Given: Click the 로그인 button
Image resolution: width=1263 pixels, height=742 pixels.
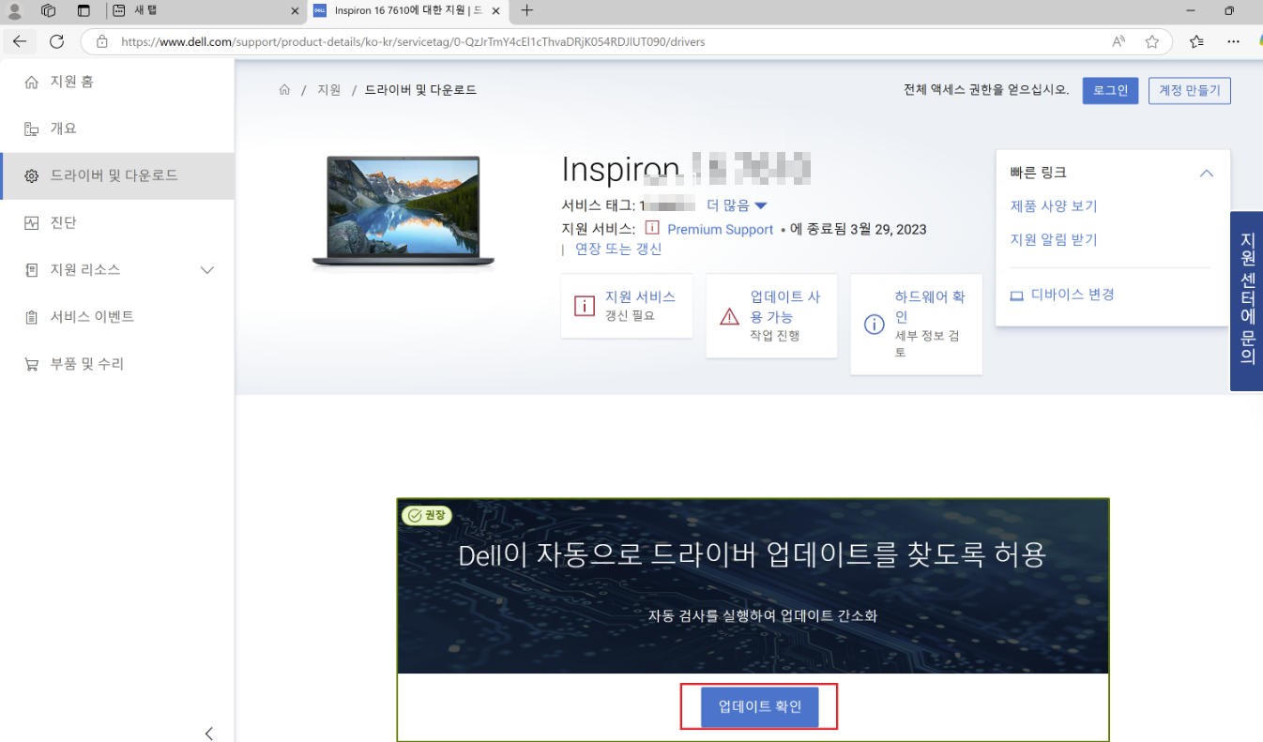Looking at the screenshot, I should pyautogui.click(x=1110, y=90).
